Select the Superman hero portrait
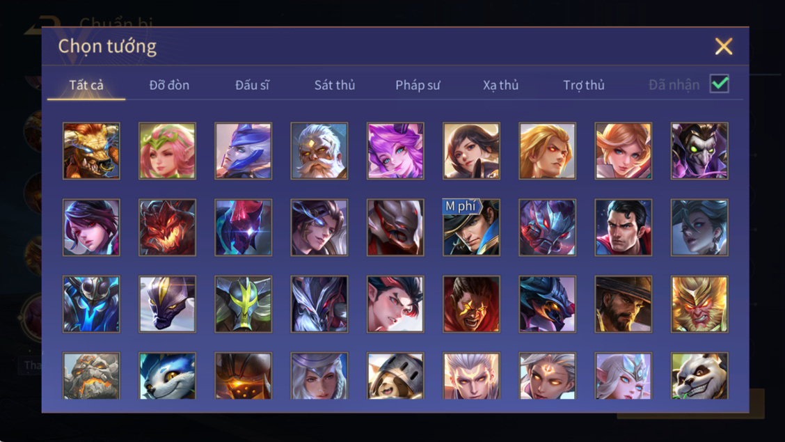785x442 pixels. pyautogui.click(x=624, y=228)
